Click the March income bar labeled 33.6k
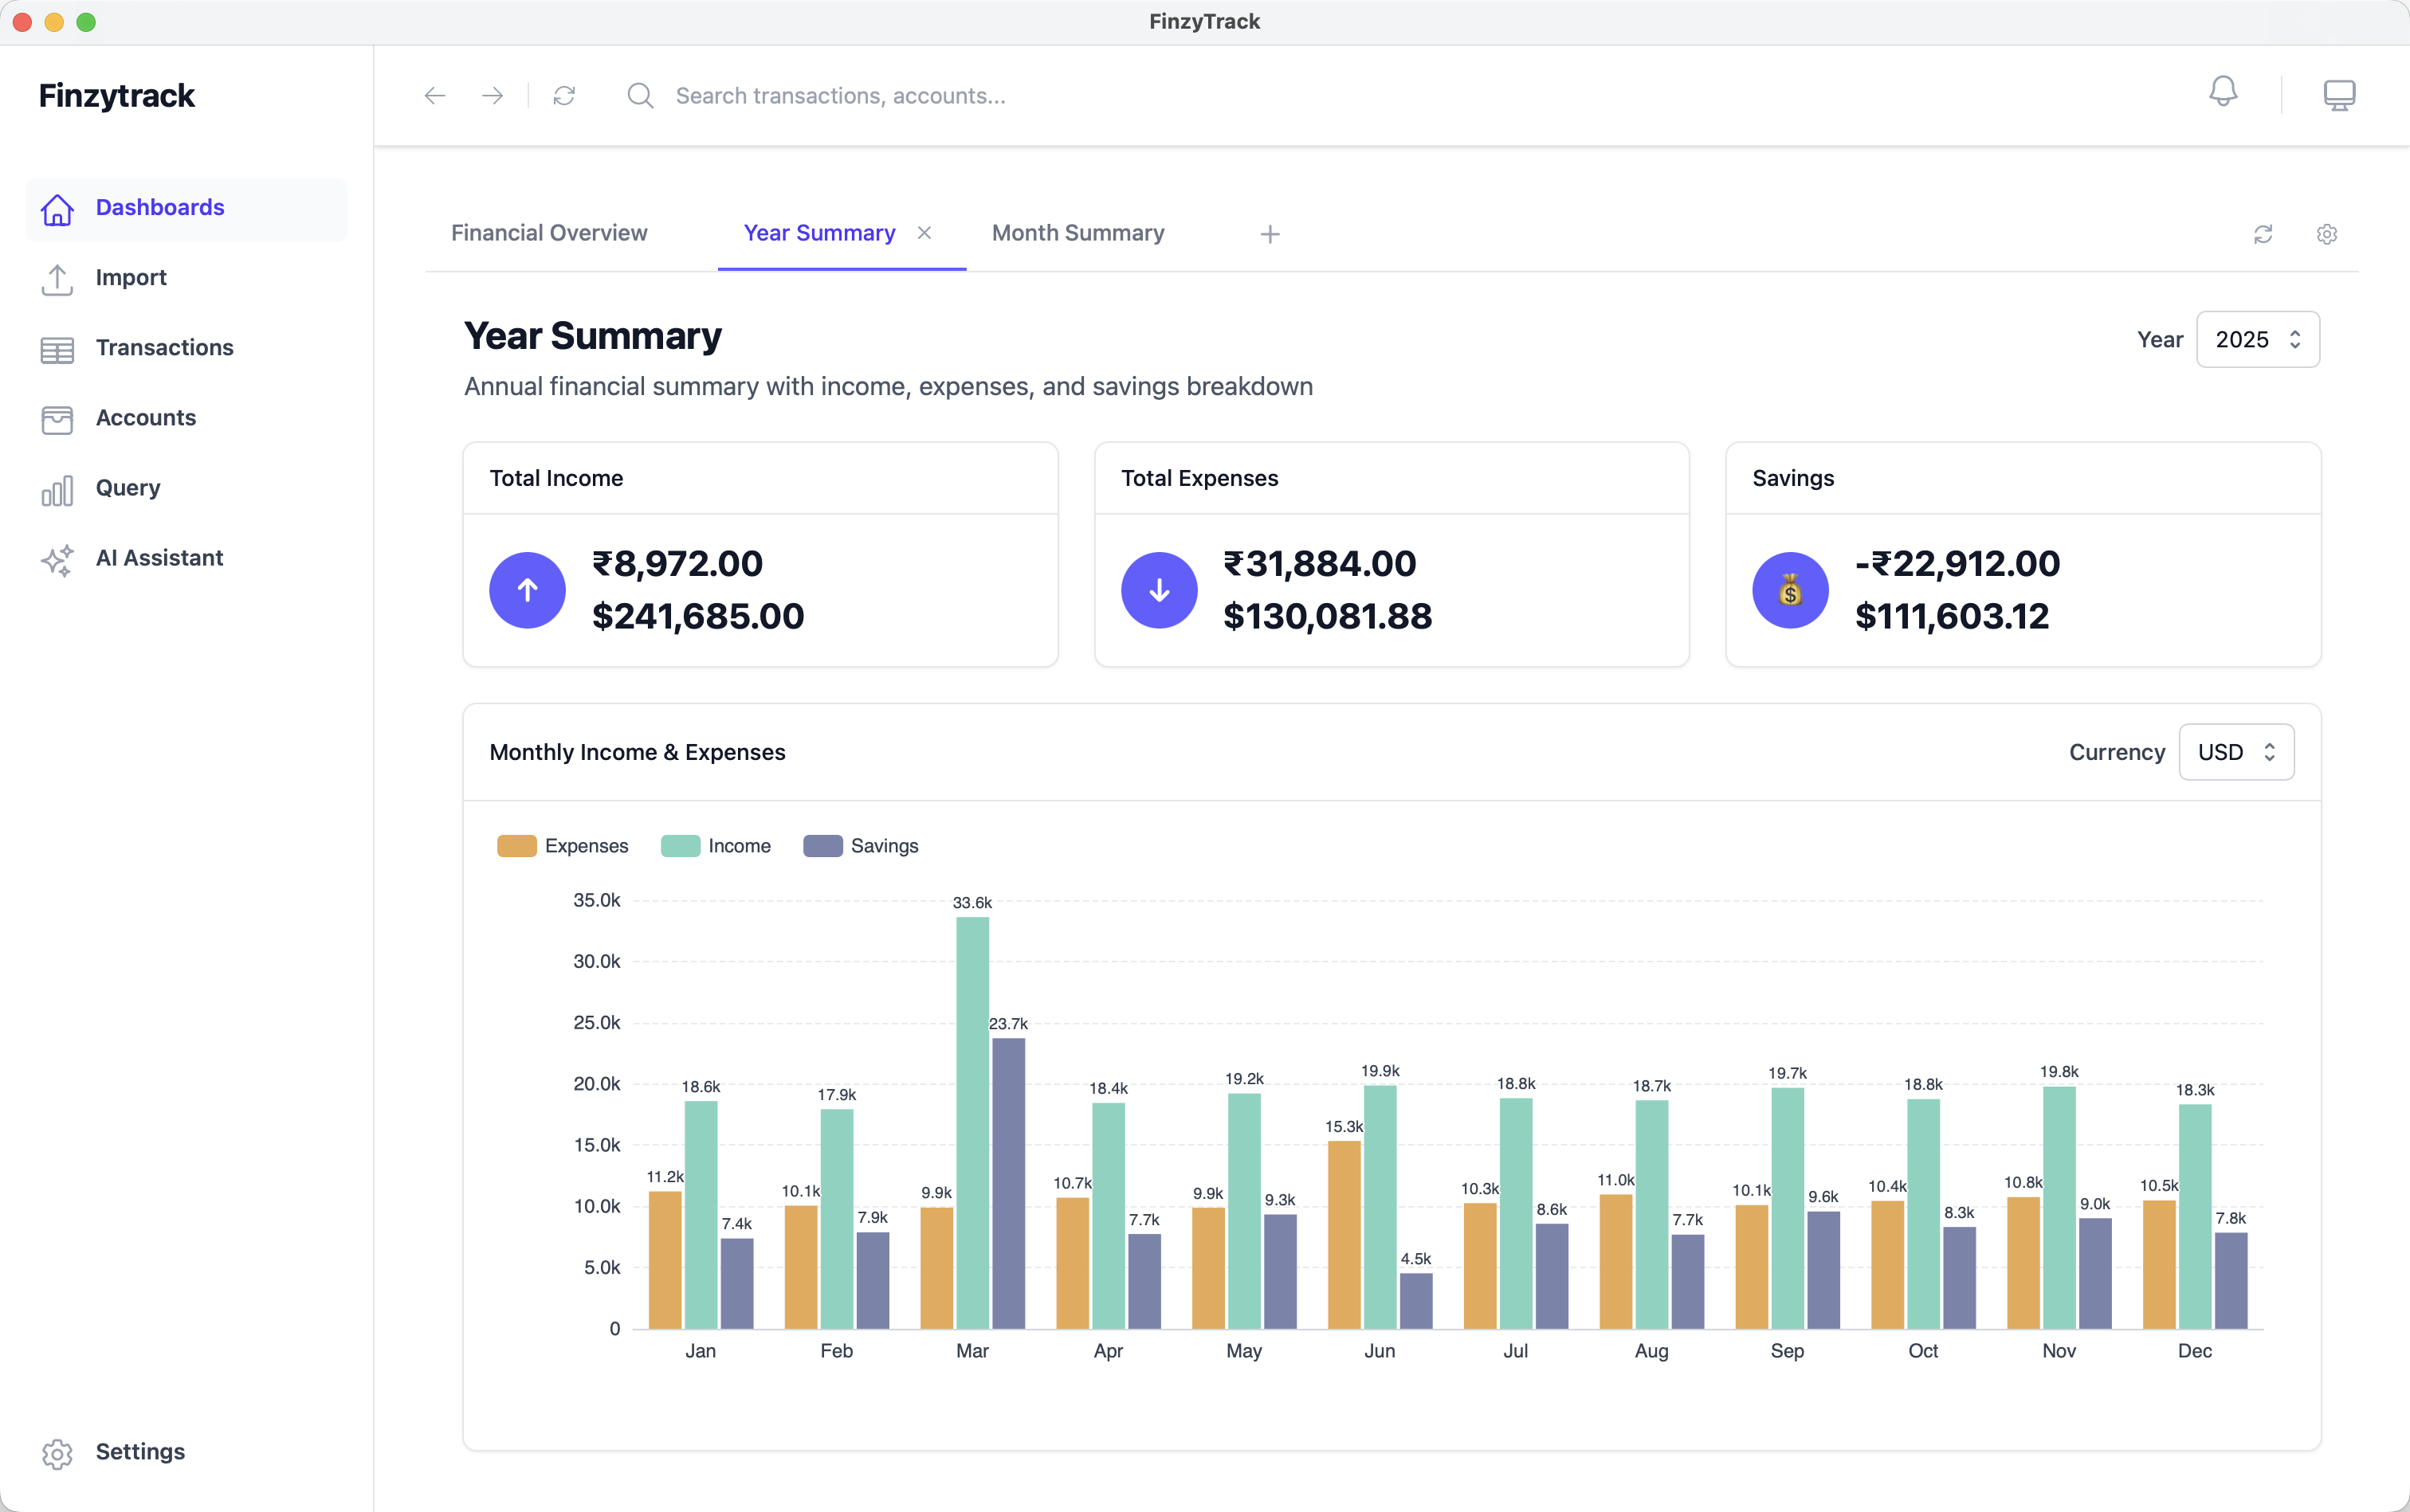The height and width of the screenshot is (1512, 2410). tap(972, 1123)
